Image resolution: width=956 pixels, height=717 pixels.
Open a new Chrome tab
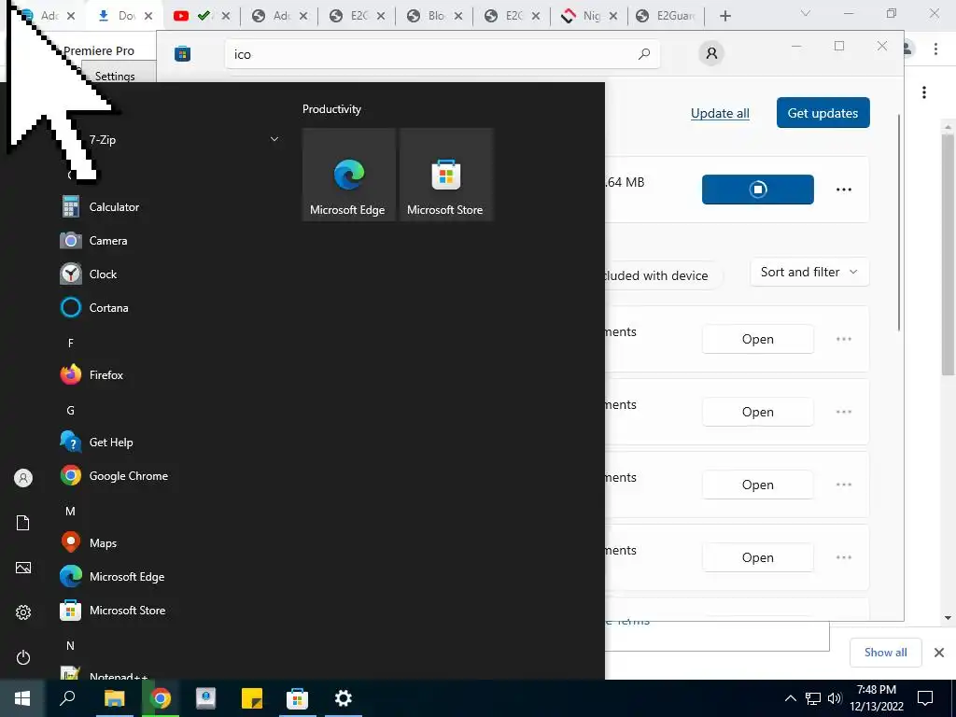pos(724,16)
